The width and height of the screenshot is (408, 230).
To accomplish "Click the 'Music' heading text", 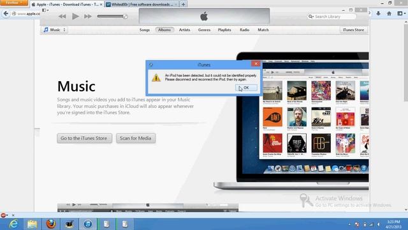I will [76, 86].
